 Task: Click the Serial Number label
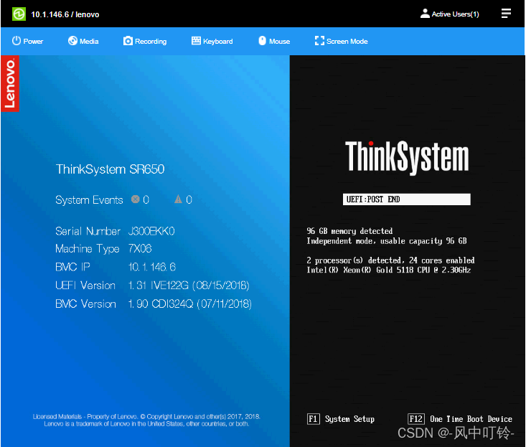tap(88, 231)
